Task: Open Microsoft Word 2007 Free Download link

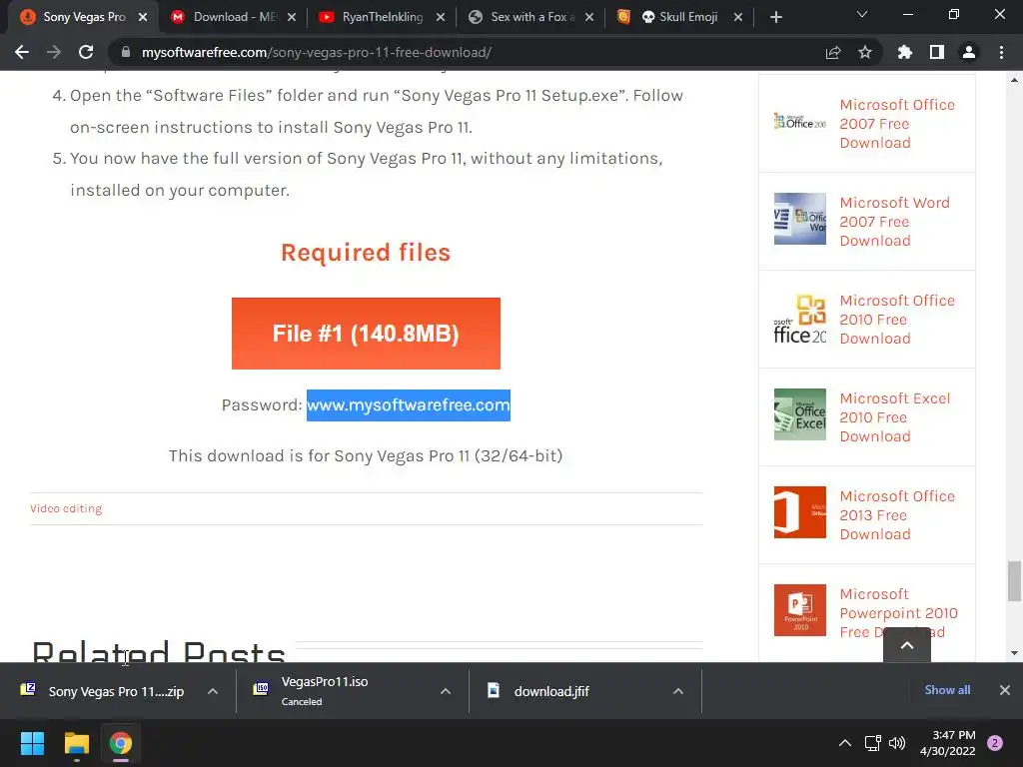Action: pos(894,222)
